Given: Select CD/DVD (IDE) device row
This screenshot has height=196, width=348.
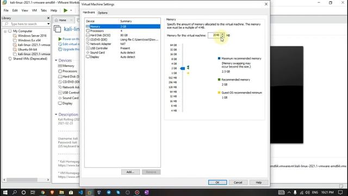Looking at the screenshot, I should tap(122, 40).
